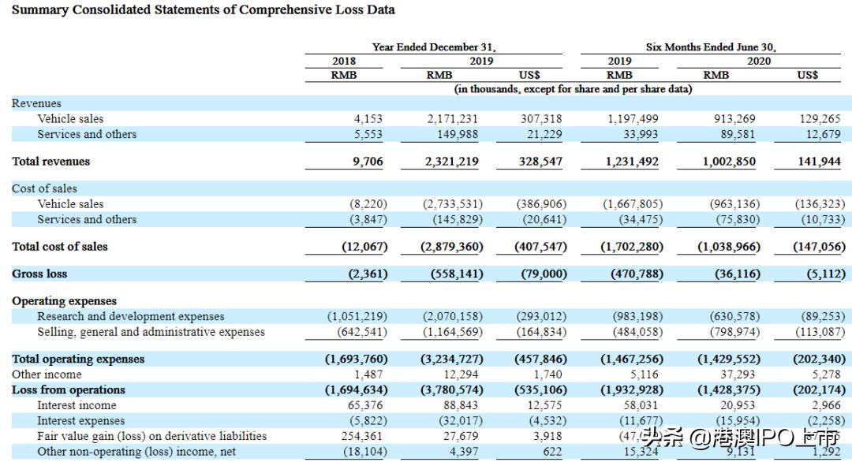Click the Total cost of sales label
Image resolution: width=852 pixels, height=462 pixels.
(x=60, y=247)
